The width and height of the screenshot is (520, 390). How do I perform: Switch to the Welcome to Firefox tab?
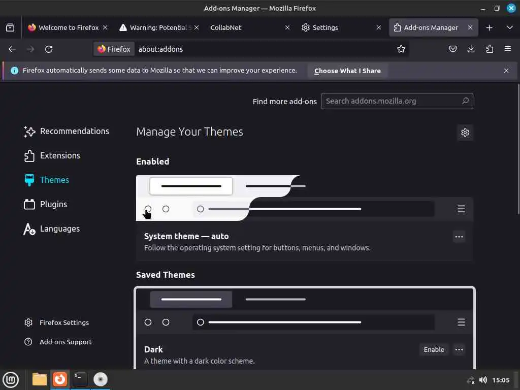pos(68,27)
